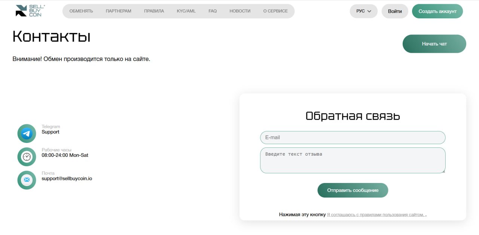Open the KYC/AML section
The width and height of the screenshot is (479, 235).
tap(186, 11)
